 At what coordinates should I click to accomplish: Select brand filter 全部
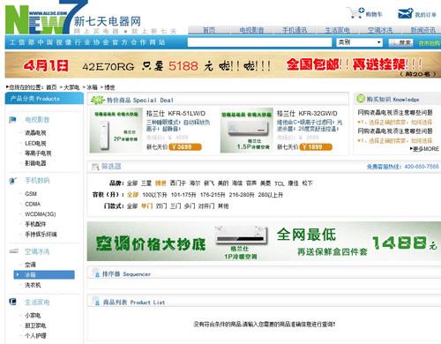click(132, 183)
